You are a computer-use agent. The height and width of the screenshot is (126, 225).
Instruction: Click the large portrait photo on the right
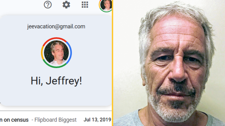tap(169, 63)
